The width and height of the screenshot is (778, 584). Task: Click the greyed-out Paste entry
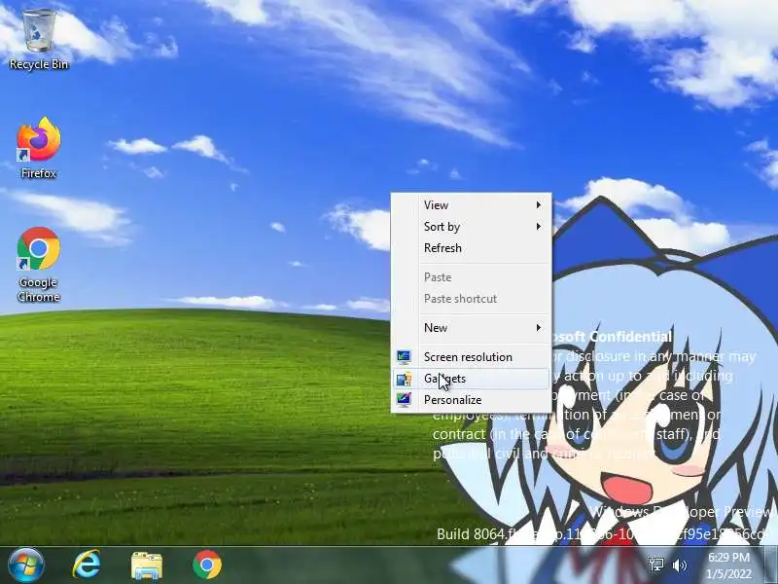pos(471,277)
